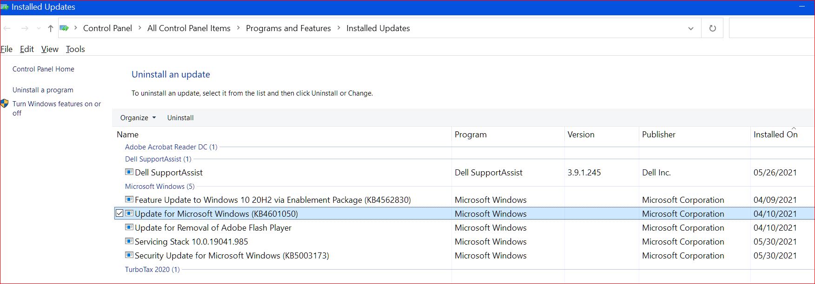Click the Security Update KB5003173 icon
This screenshot has width=815, height=284.
(129, 255)
